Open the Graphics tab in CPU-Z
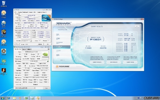The height and width of the screenshot is (100, 160). 39,12
